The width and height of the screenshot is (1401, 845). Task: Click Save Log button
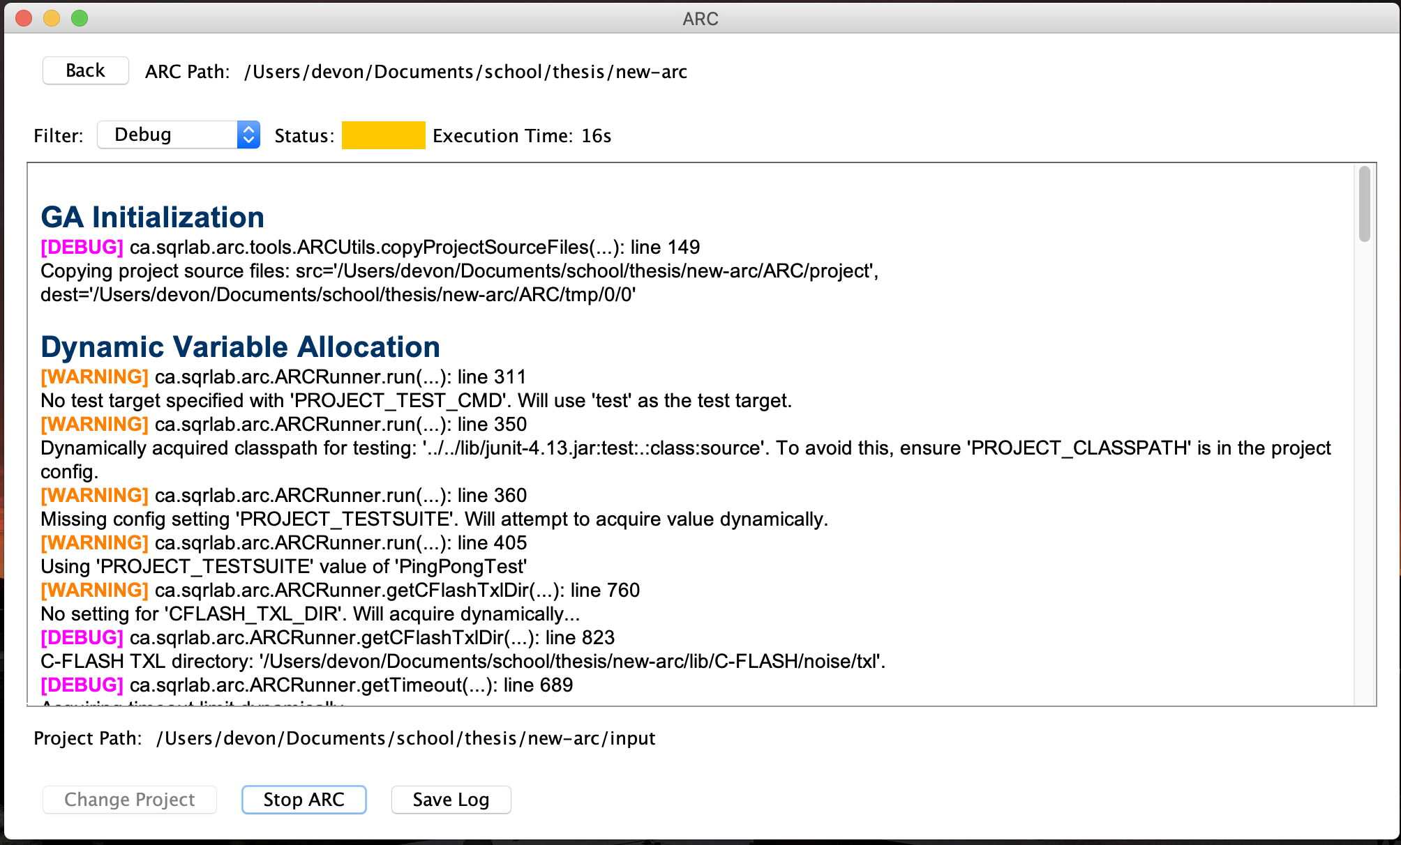pyautogui.click(x=451, y=799)
